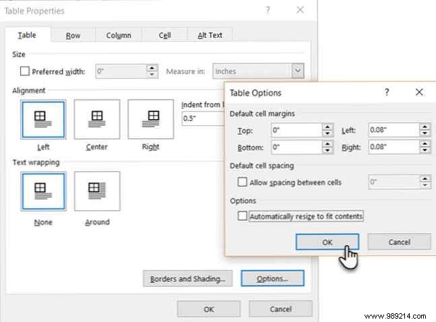436x322 pixels.
Task: Switch to the Cell tab
Action: coord(164,35)
